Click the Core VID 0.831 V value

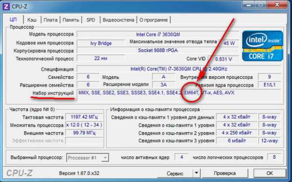[223, 59]
